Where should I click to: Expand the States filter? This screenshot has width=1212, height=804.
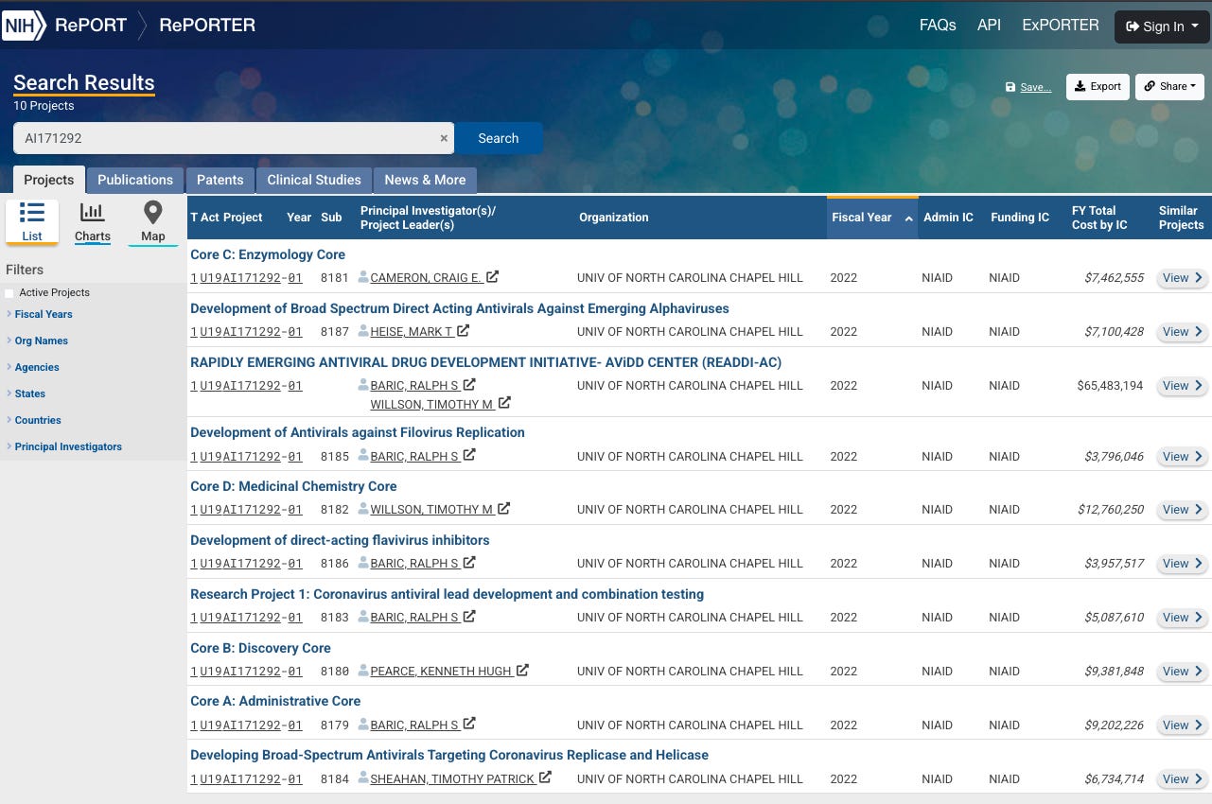26,393
